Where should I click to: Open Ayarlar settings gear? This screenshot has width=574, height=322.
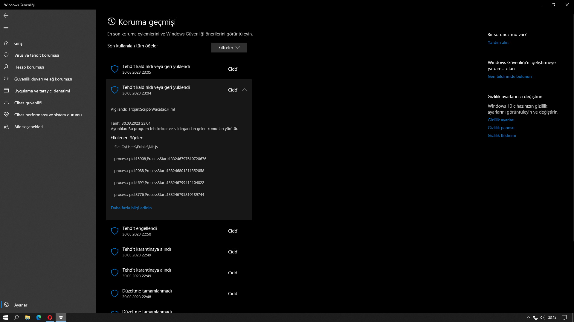click(6, 305)
